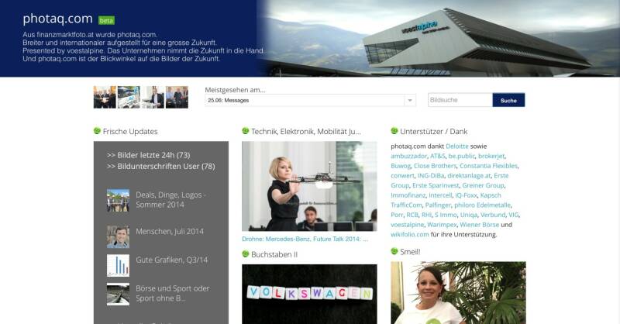Visit the Constantia Flexibles supporter link

[x=488, y=166]
